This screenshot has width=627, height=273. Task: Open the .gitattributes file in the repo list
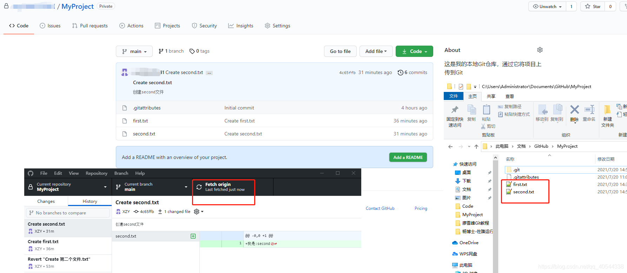pyautogui.click(x=147, y=108)
